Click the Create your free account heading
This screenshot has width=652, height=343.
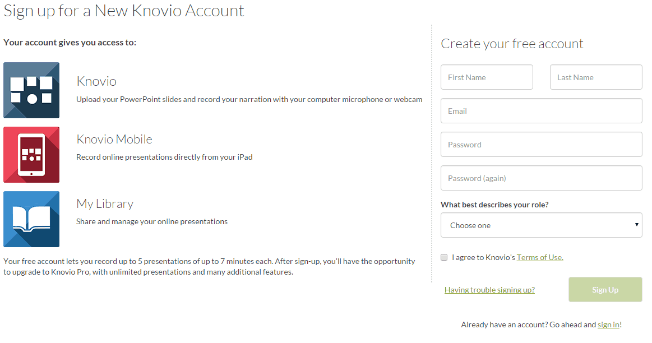coord(512,44)
